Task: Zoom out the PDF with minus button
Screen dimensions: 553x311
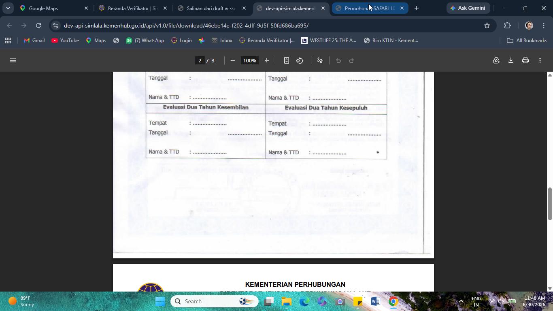Action: tap(233, 60)
